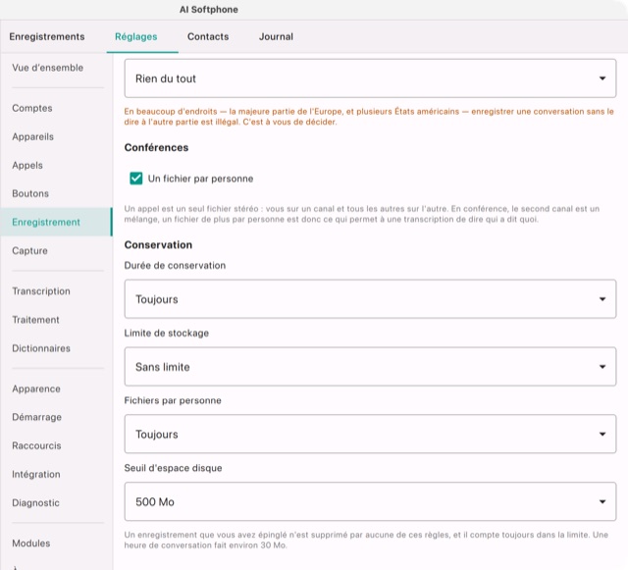Open the Seuil d'espace disque dropdown
This screenshot has width=628, height=570.
(370, 501)
